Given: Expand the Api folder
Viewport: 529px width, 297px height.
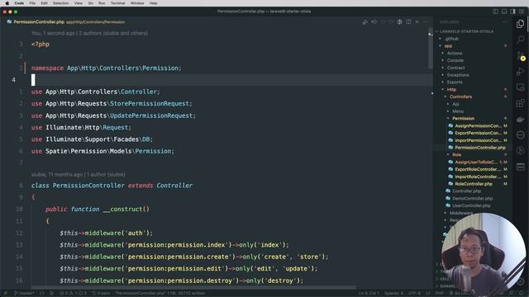Looking at the screenshot, I should (455, 104).
